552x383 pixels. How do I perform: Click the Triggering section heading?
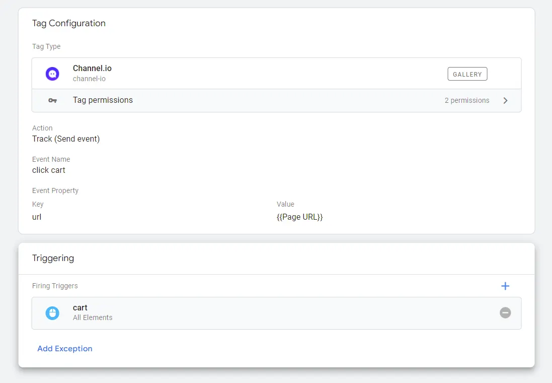tap(53, 258)
